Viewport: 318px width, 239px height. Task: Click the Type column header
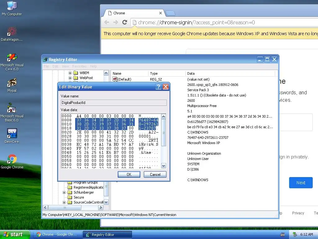point(167,73)
